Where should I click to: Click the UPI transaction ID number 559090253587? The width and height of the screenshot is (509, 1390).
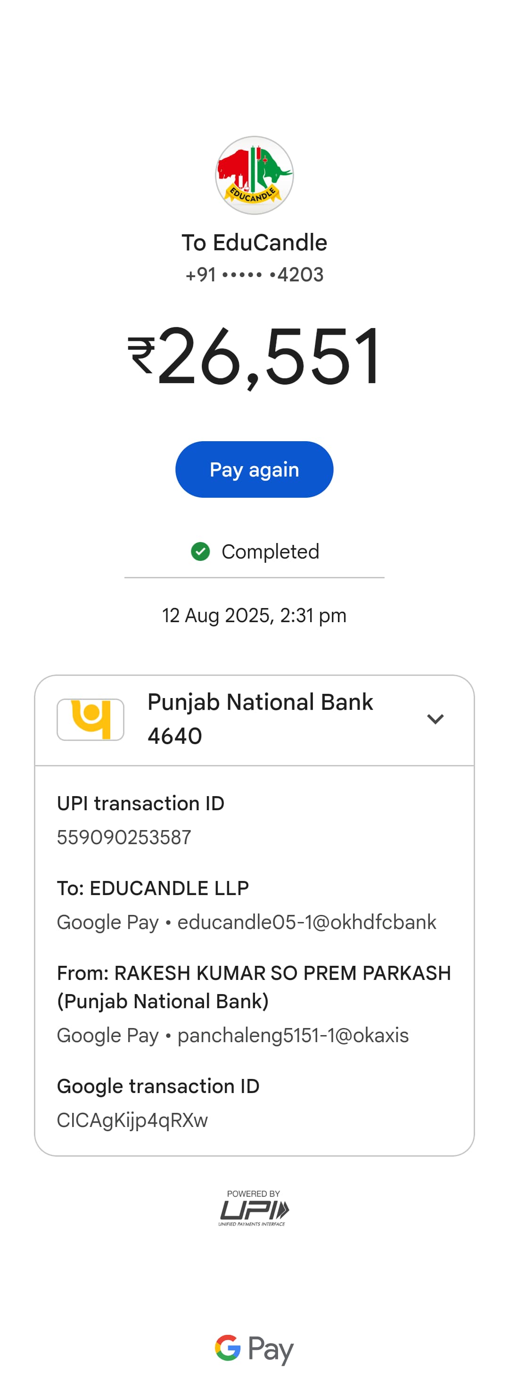124,837
